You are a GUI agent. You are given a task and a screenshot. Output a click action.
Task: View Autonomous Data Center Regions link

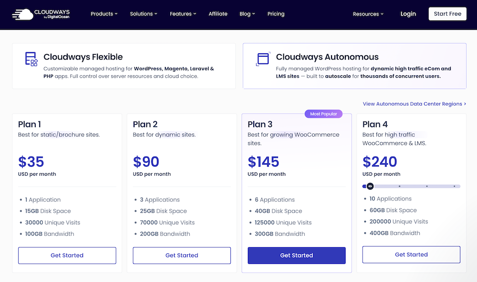click(415, 104)
